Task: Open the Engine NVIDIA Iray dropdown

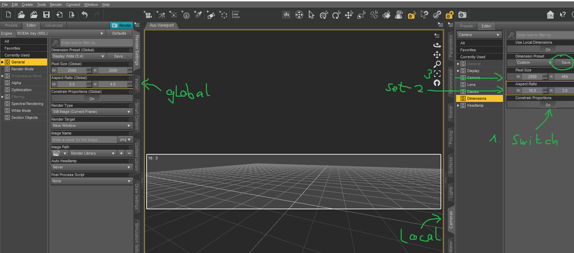Action: pos(60,33)
